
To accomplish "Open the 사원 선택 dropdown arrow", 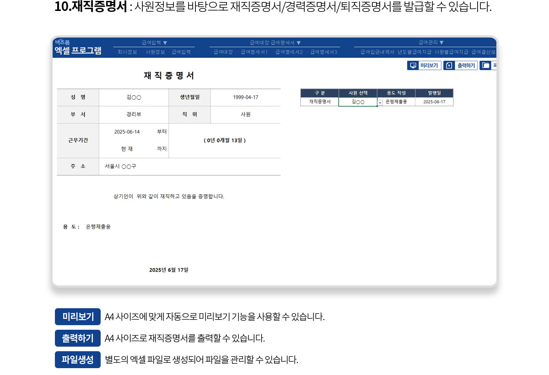I will [x=380, y=103].
